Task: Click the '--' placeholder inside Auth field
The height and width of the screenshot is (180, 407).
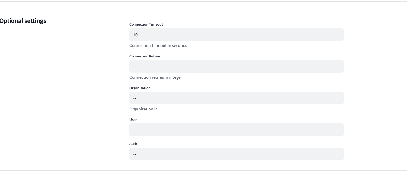Action: point(135,154)
